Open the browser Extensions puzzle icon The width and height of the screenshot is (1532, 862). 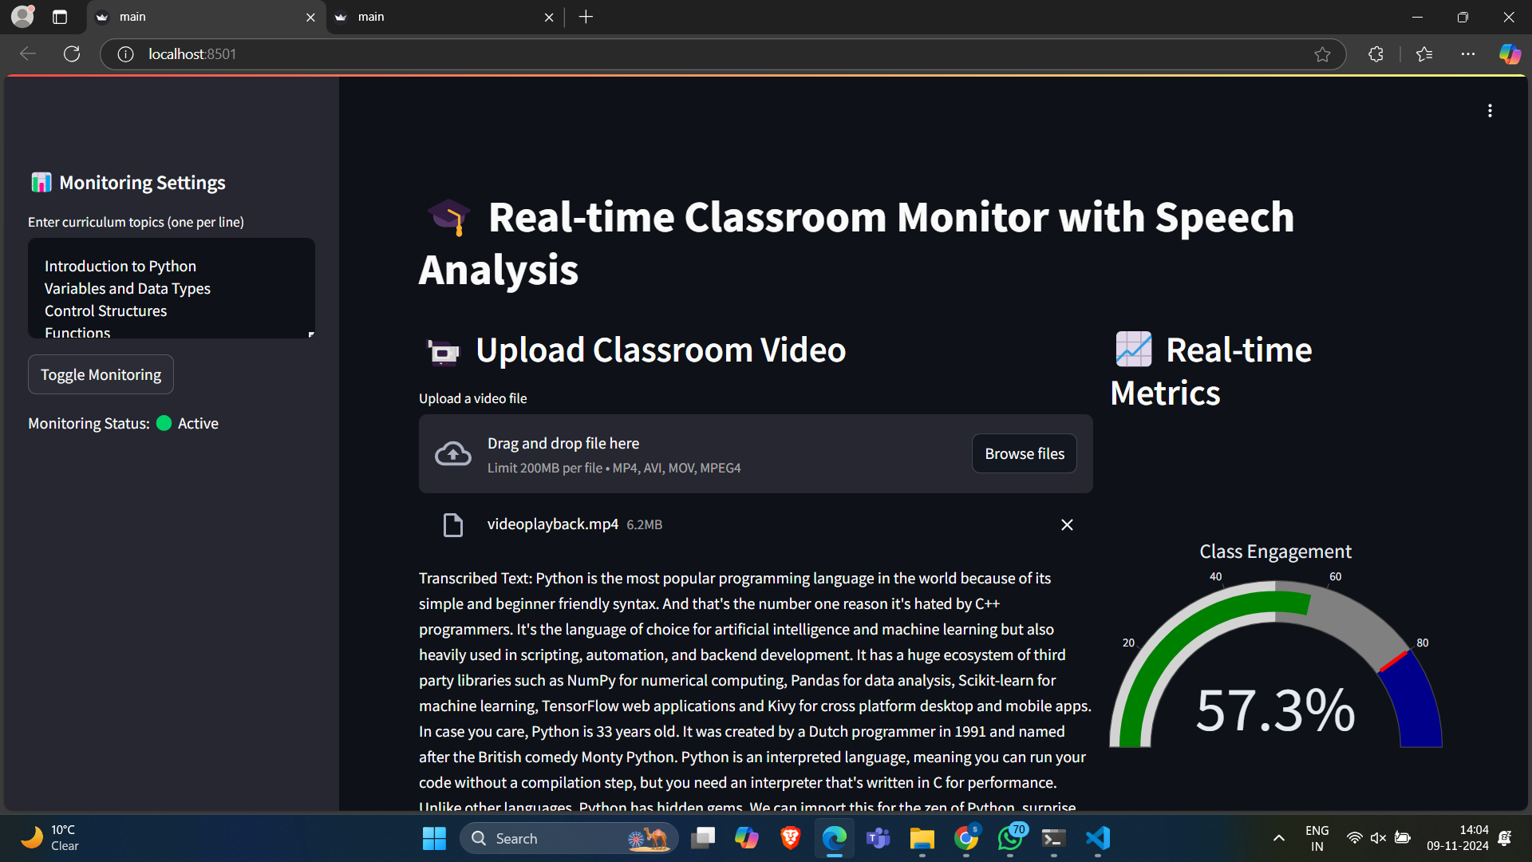point(1376,53)
